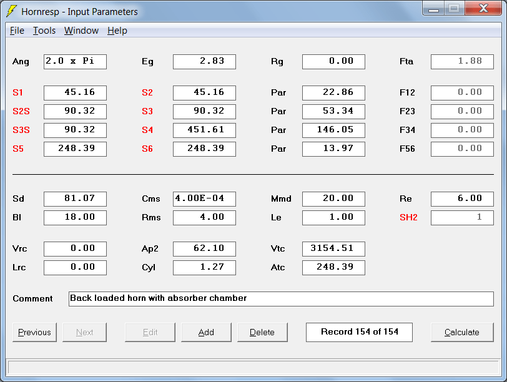This screenshot has height=382, width=507.
Task: Select the S5 field showing 248.39
Action: tap(75, 149)
